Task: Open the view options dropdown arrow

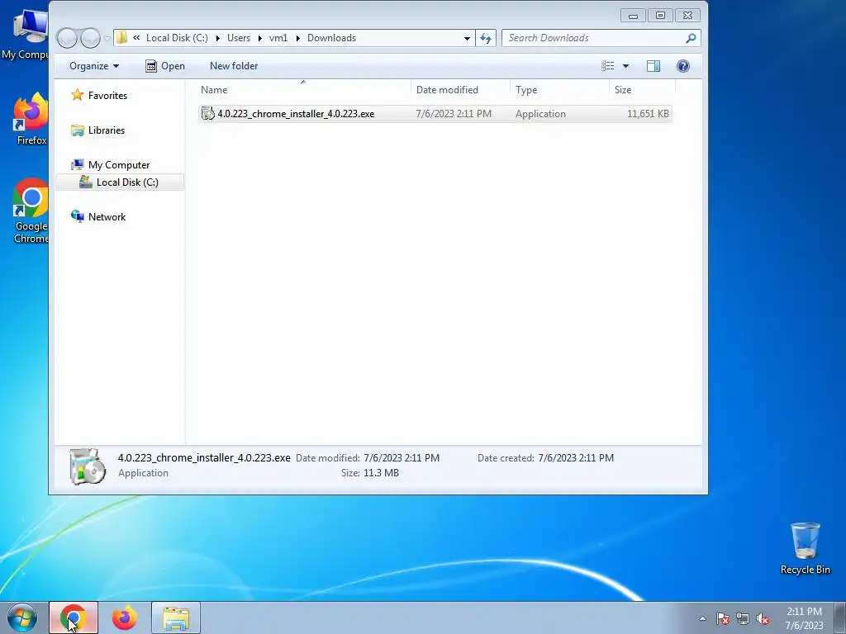Action: (x=626, y=66)
